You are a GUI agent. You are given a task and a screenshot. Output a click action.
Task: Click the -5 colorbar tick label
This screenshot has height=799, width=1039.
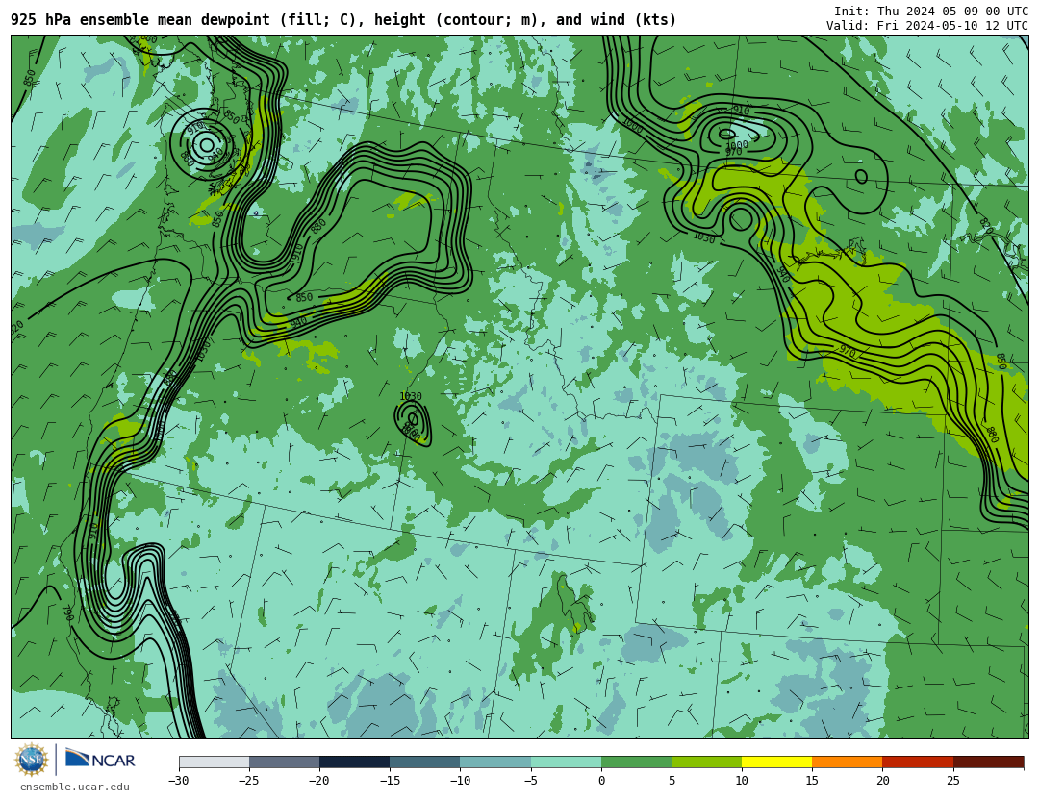pyautogui.click(x=531, y=781)
